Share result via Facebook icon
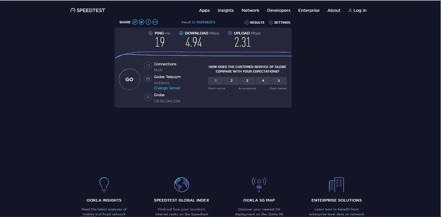This screenshot has height=217, width=441. click(x=148, y=22)
